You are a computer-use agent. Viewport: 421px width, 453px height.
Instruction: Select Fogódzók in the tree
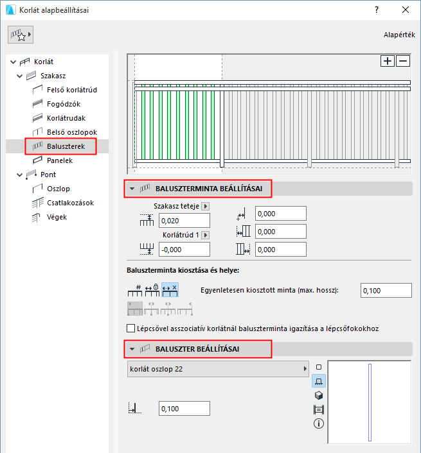(x=64, y=104)
